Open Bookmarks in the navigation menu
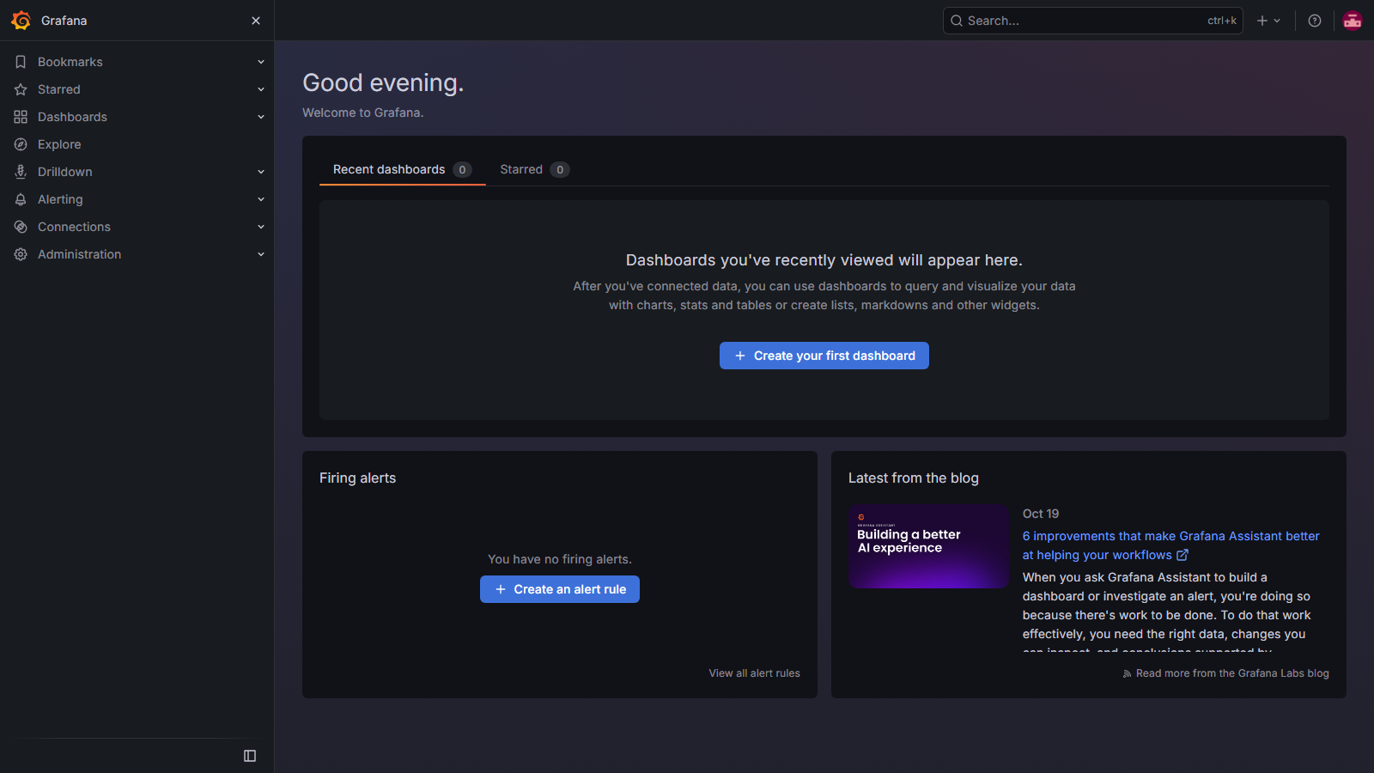The image size is (1374, 773). click(70, 62)
